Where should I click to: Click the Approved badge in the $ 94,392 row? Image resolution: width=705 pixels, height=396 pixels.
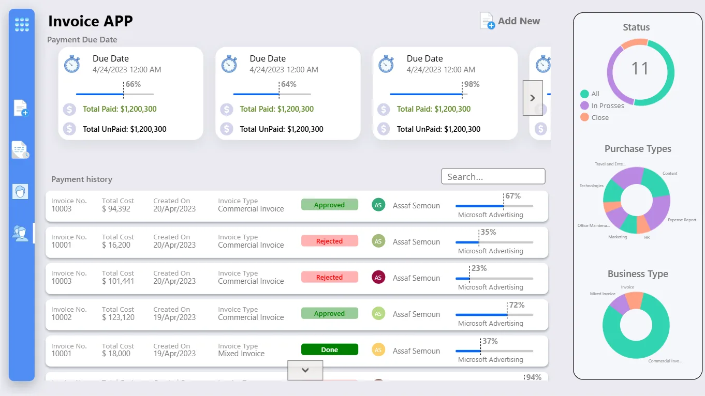[330, 205]
